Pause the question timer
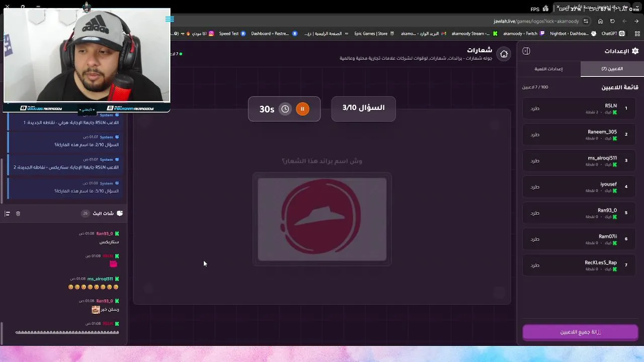 point(302,109)
